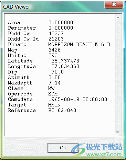This screenshot has width=126, height=160.
Task: Click the Opercode value SDM
Action: [53, 94]
